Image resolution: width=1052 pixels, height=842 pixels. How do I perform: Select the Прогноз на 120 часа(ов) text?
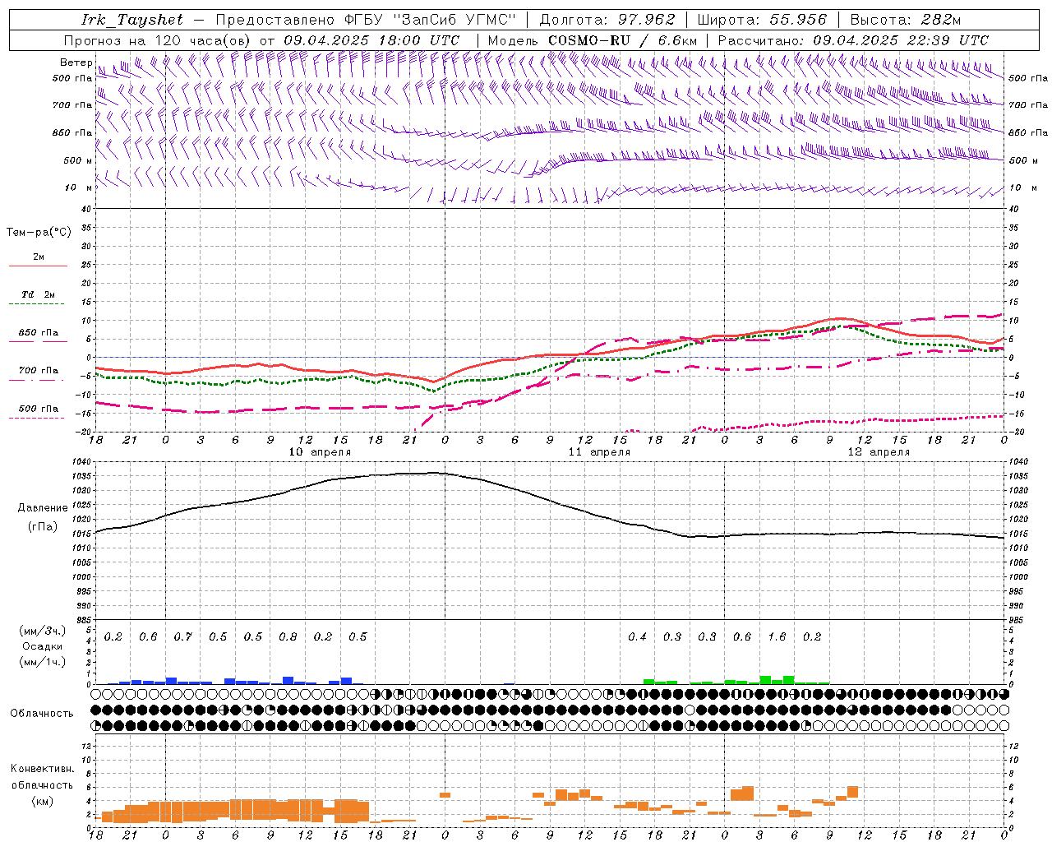click(x=158, y=40)
